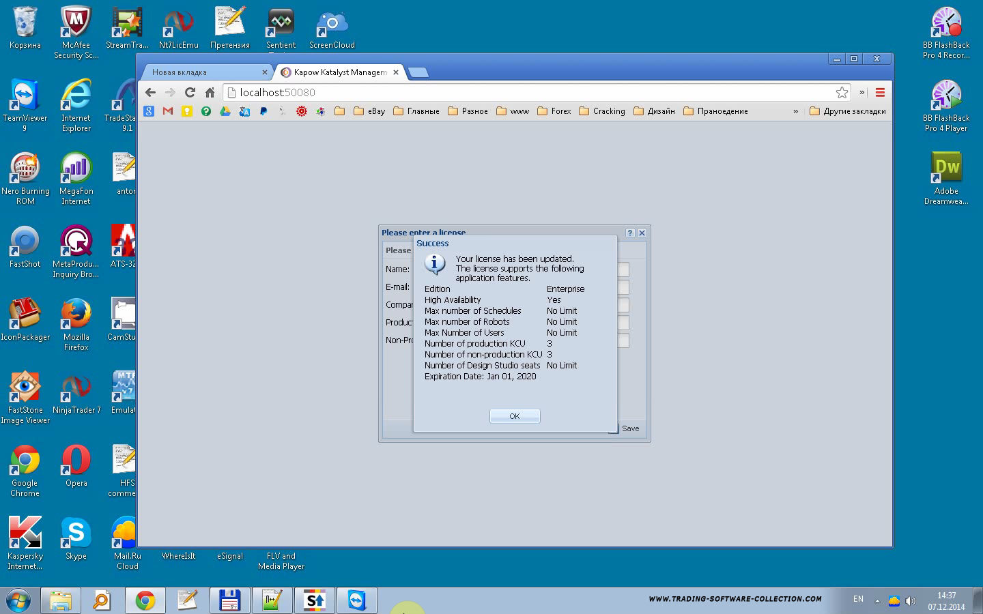Viewport: 983px width, 614px height.
Task: Click the help question mark in license dialog
Action: click(x=630, y=233)
